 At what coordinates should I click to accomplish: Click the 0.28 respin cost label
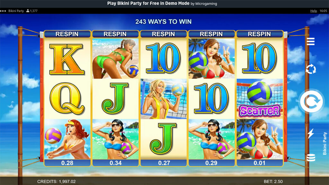click(67, 163)
